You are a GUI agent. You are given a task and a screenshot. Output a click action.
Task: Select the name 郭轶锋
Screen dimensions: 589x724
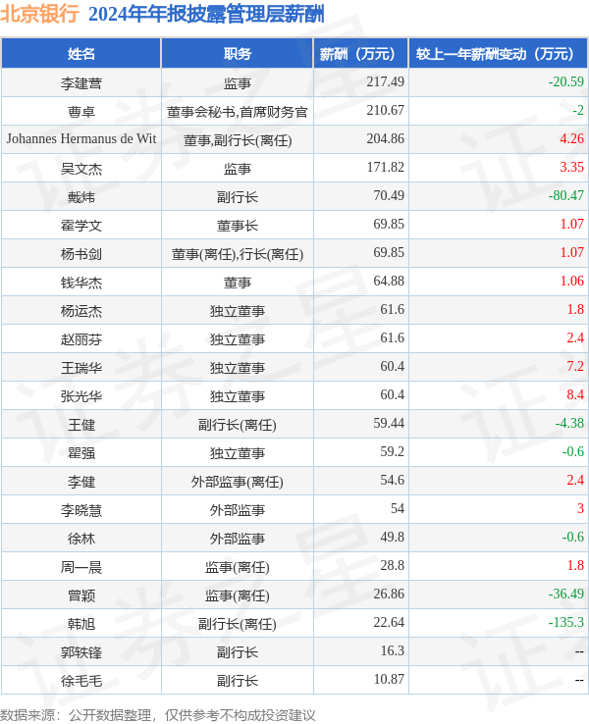(81, 652)
